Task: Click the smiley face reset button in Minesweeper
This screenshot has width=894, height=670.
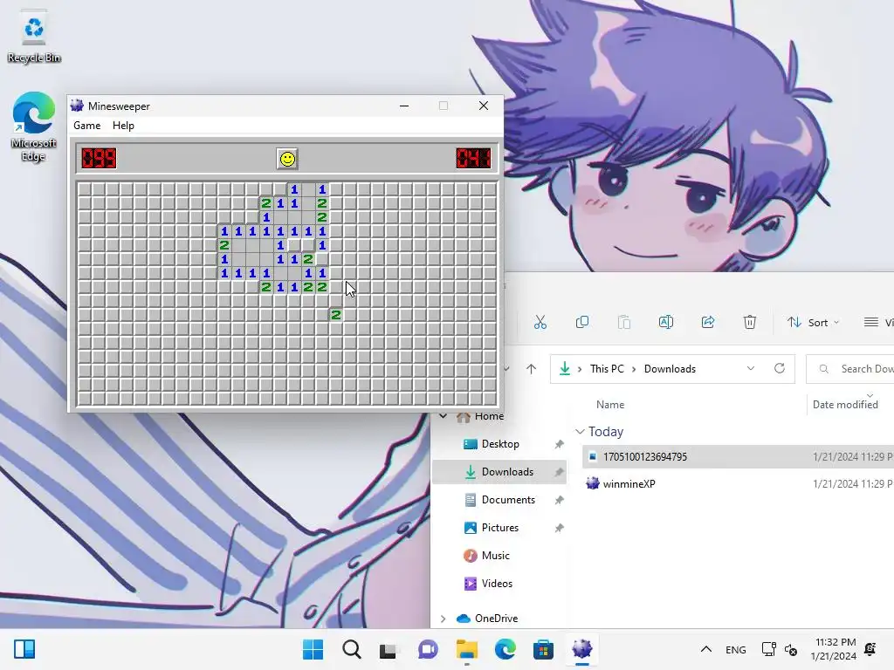Action: tap(287, 159)
